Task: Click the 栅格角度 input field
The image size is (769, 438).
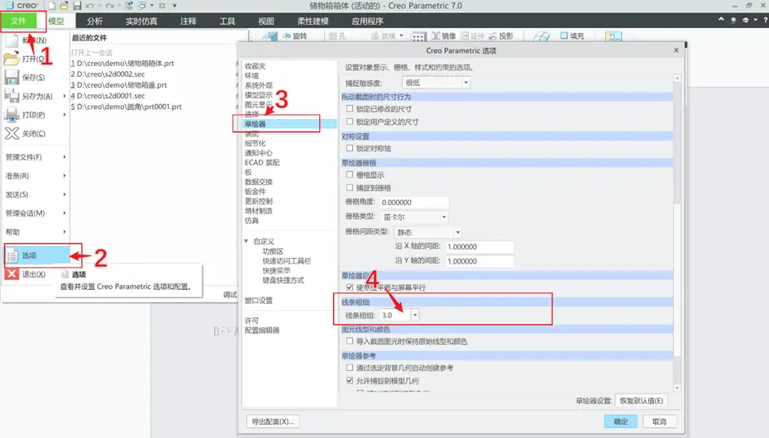Action: [x=413, y=202]
